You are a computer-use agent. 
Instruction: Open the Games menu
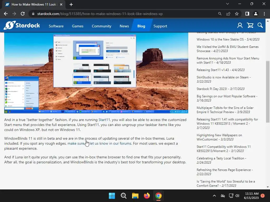(x=78, y=26)
